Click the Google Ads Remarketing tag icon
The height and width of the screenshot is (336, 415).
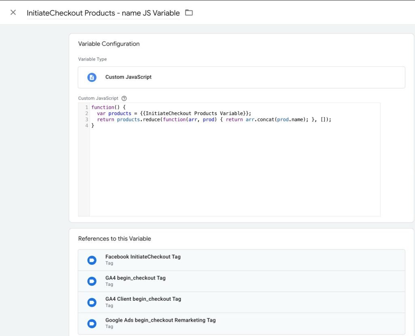(92, 323)
